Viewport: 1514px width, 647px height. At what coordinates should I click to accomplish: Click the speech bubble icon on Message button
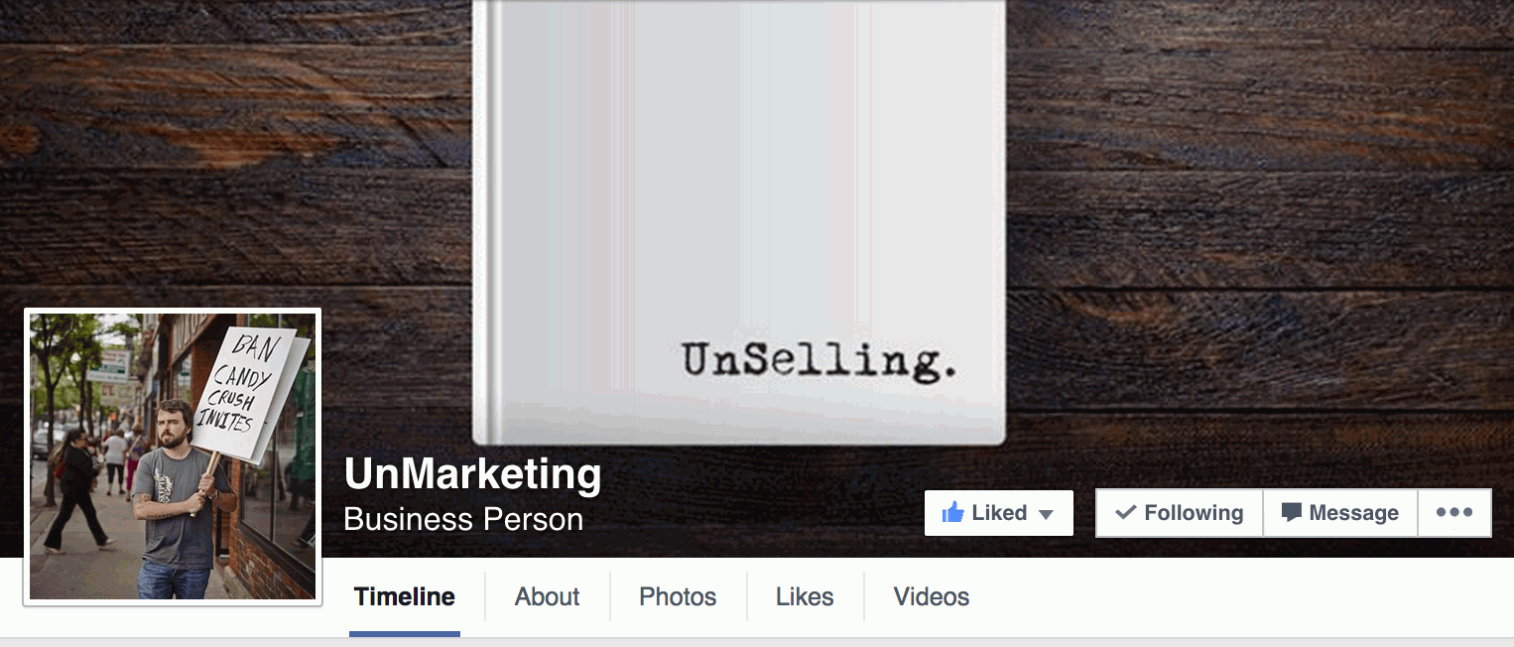pyautogui.click(x=1292, y=512)
